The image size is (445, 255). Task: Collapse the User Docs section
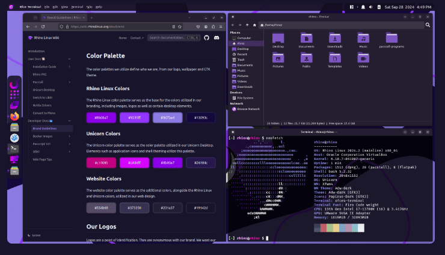[69, 59]
